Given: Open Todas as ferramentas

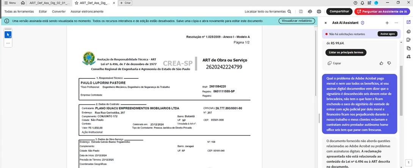Looking at the screenshot, I should [x=19, y=12].
